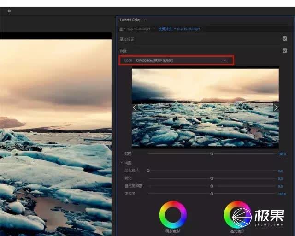The image size is (295, 236).
Task: Open the Look dropdown showing CineSpace2383sRGB6bit
Action: [x=176, y=60]
